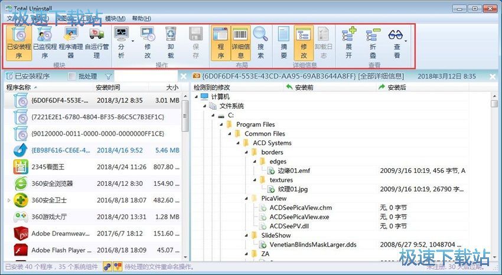Click the 折叠 collapse-tree icon
Screen dimensions: 502x275
tap(373, 34)
